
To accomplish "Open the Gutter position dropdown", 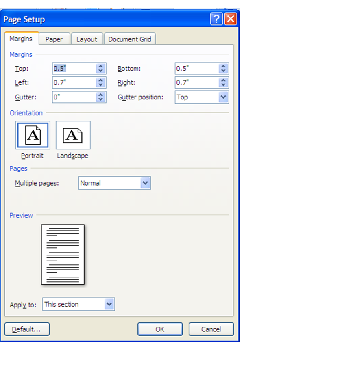I will pyautogui.click(x=223, y=97).
